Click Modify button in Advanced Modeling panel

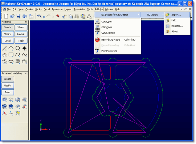click(8, 86)
